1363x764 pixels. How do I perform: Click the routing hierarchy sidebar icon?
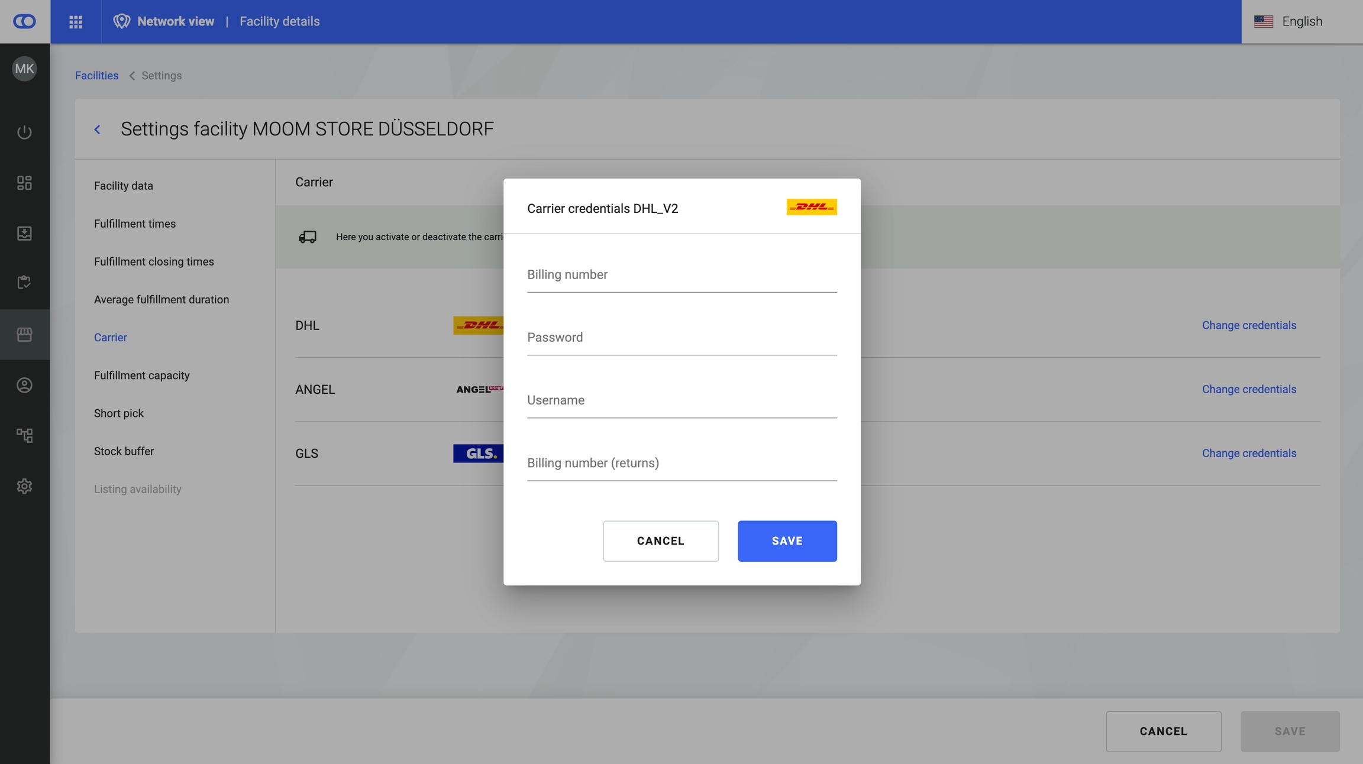click(x=24, y=436)
